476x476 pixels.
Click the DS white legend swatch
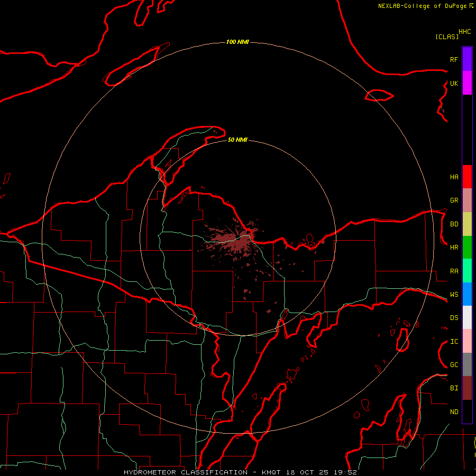tap(467, 317)
